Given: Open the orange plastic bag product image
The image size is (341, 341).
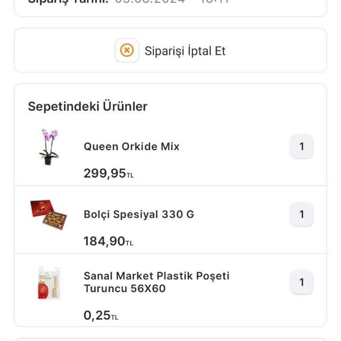Looking at the screenshot, I should tap(48, 283).
